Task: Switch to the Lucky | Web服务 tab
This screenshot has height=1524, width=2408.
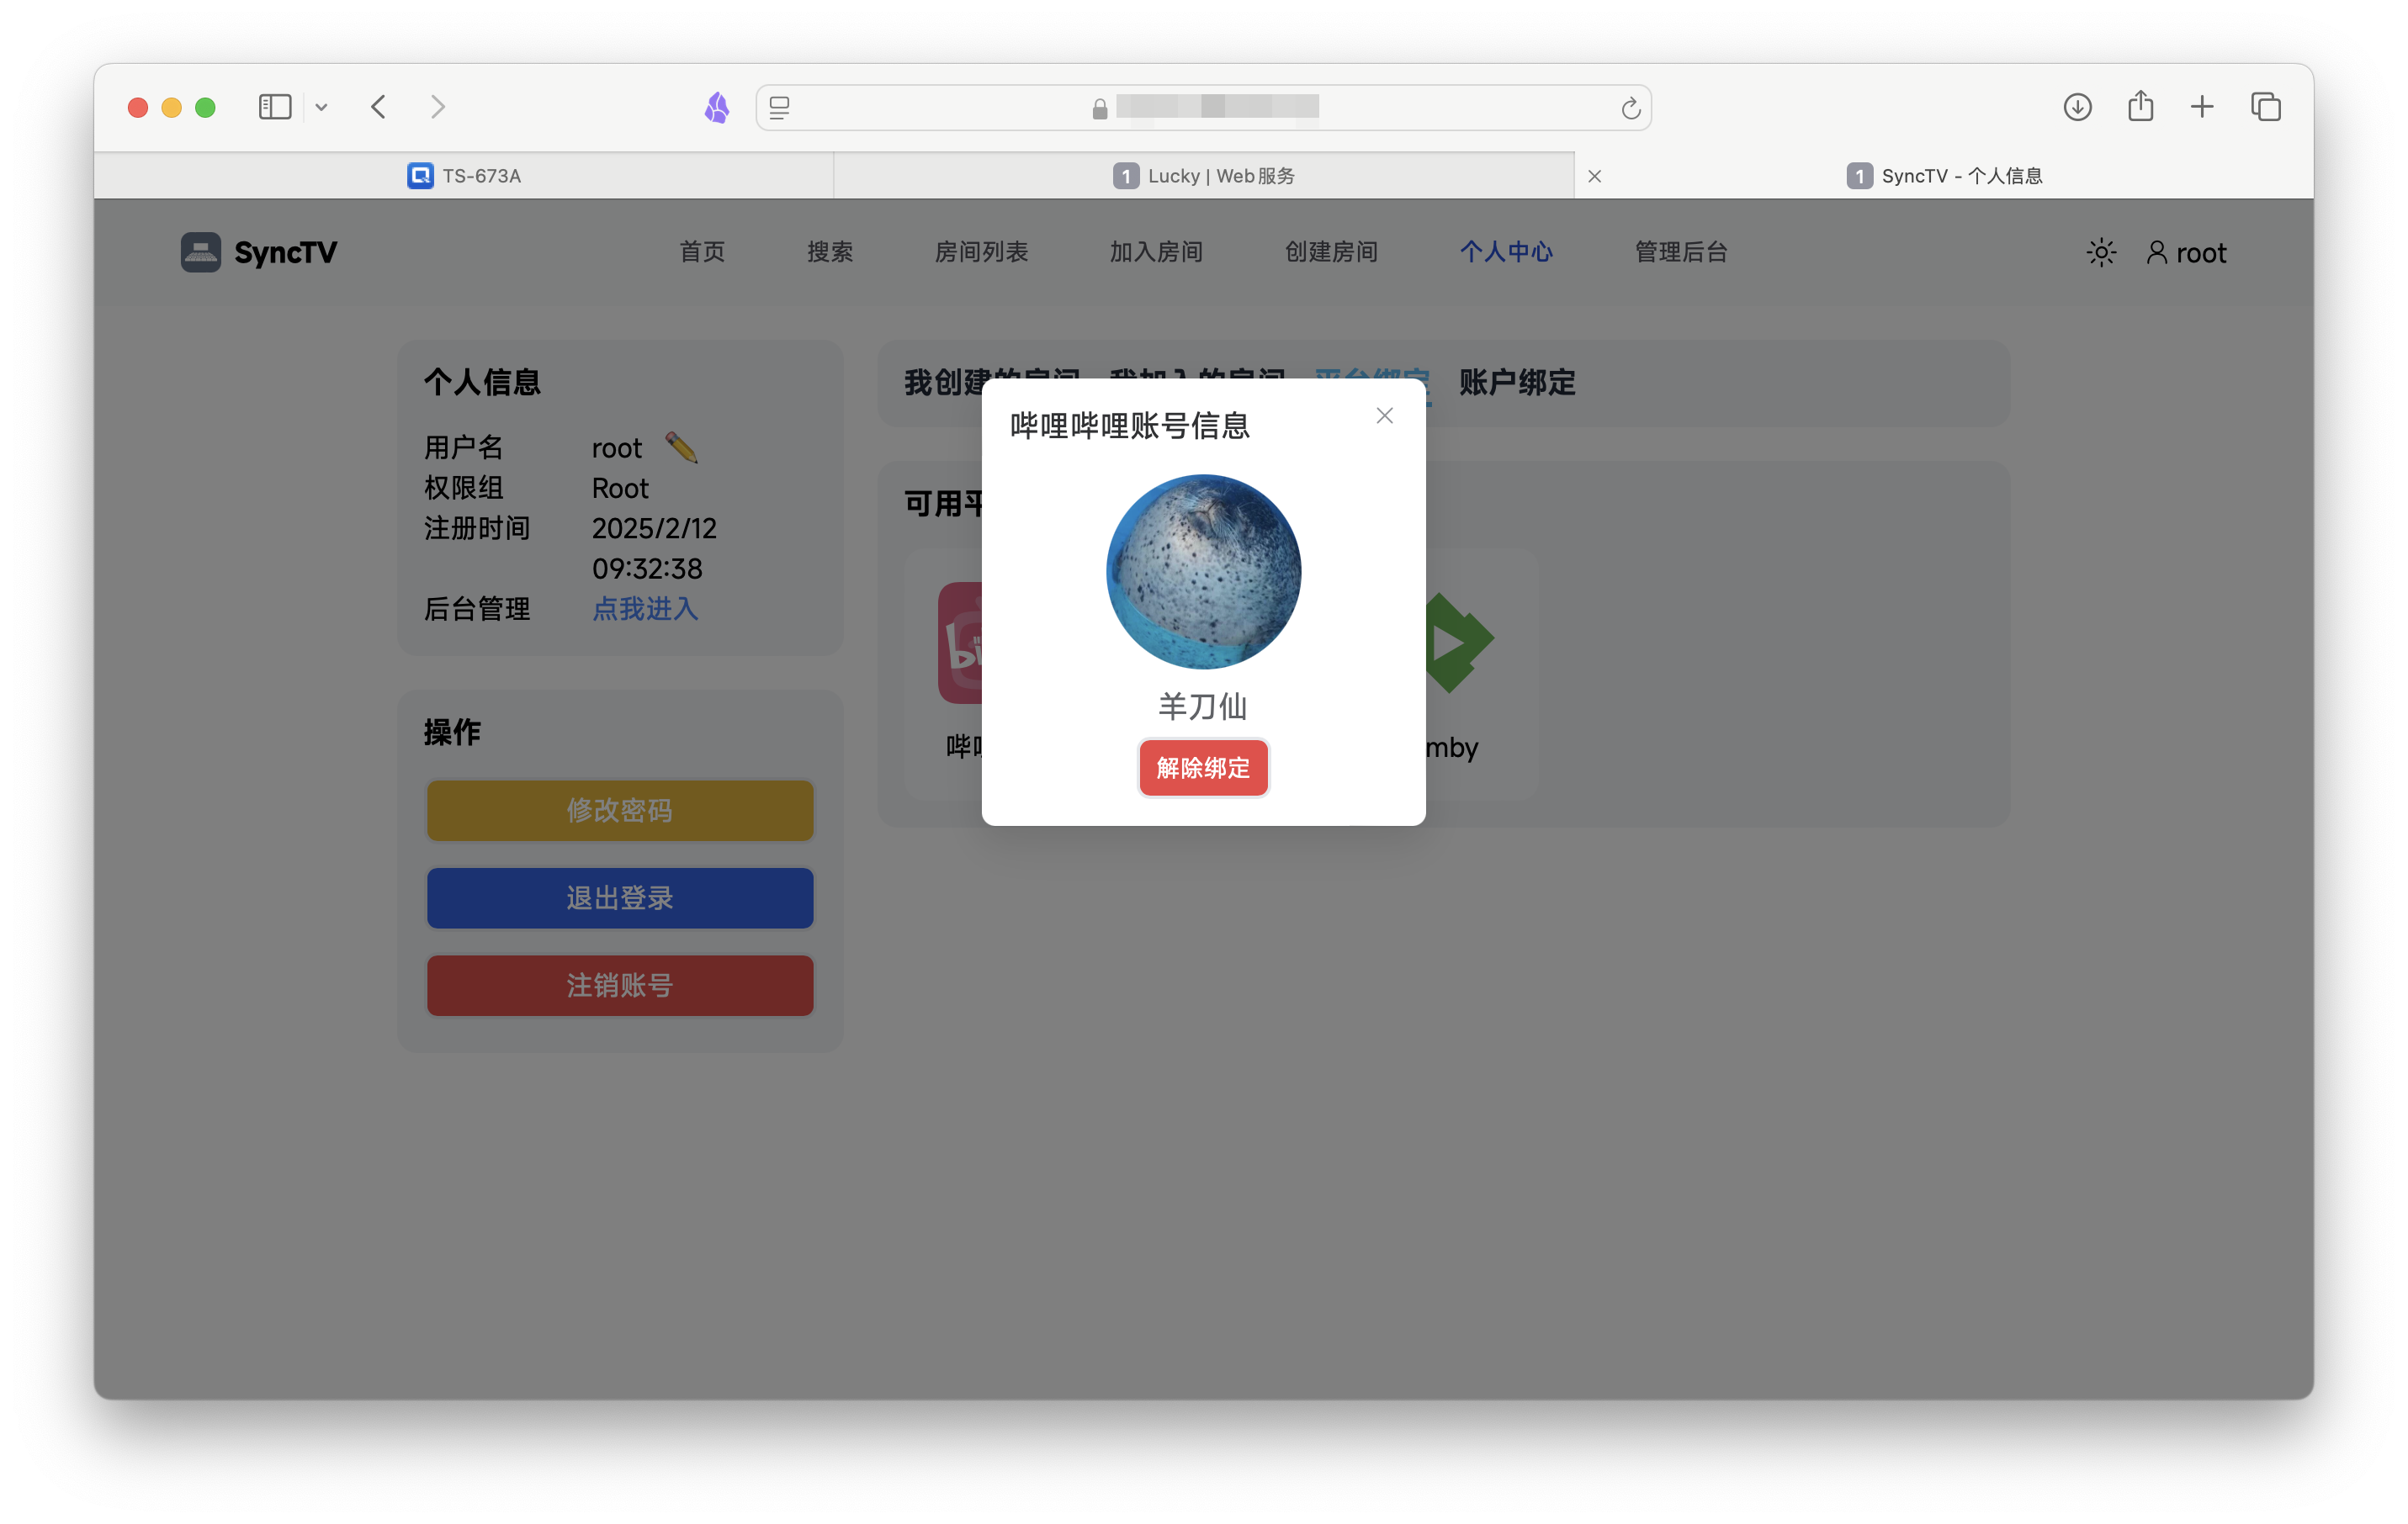Action: (x=1203, y=176)
